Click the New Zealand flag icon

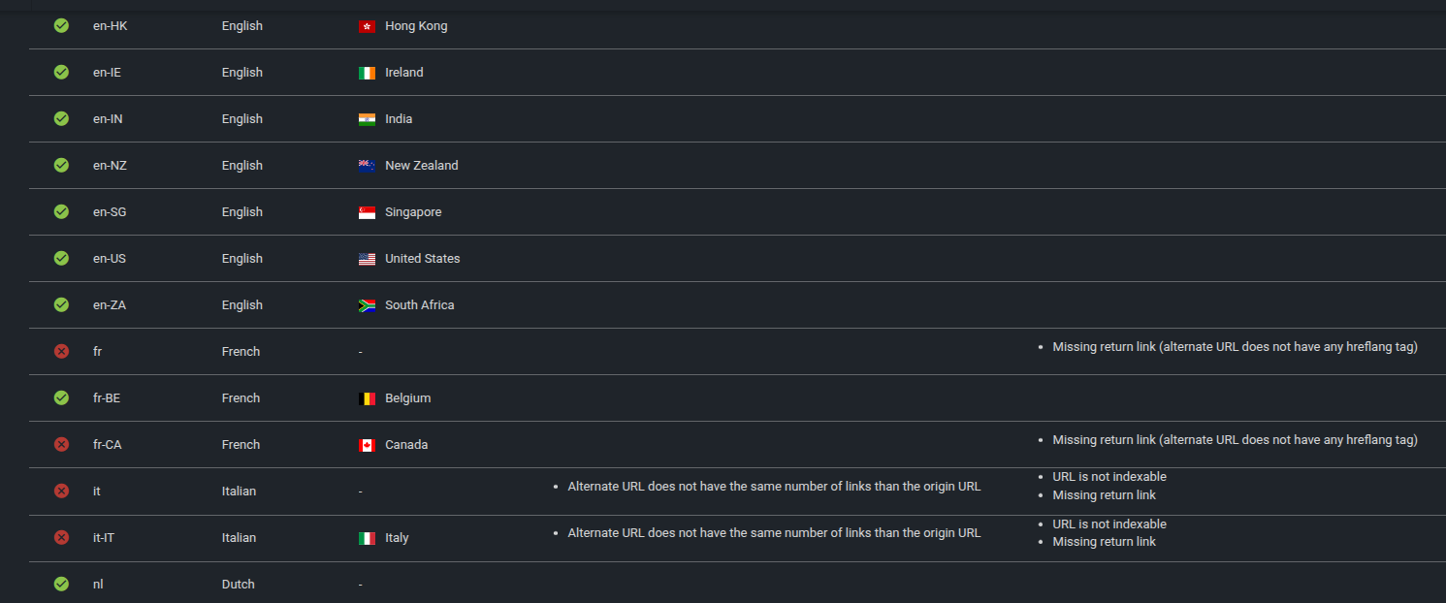(367, 166)
